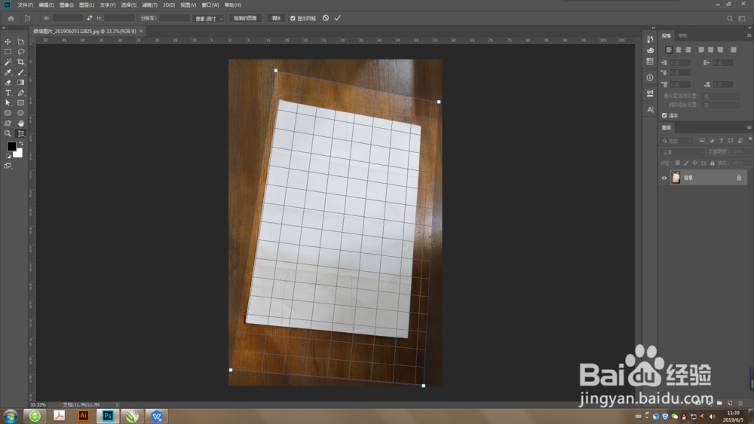Open the History panel icon
Screen dimensions: 754x424
tap(650, 39)
